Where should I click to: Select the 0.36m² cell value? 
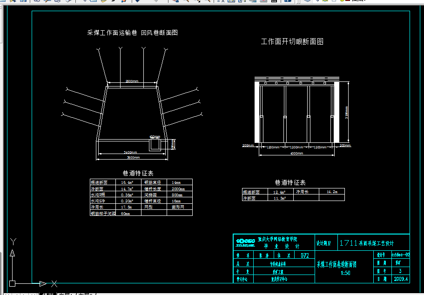pyautogui.click(x=127, y=194)
